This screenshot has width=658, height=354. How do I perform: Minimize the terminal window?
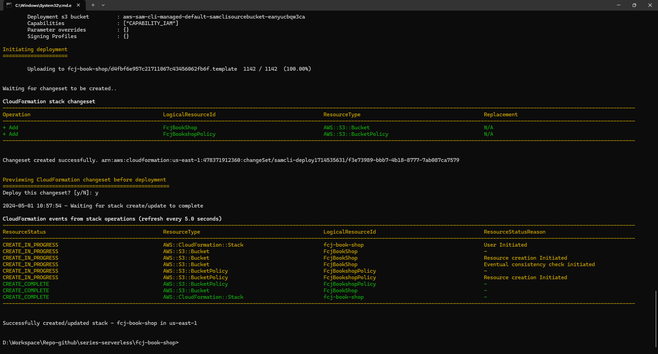click(x=619, y=5)
